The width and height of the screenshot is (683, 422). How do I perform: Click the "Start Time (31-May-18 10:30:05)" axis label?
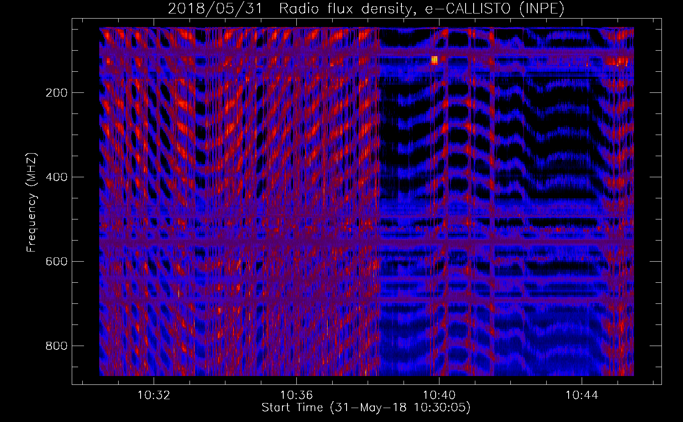(x=366, y=408)
